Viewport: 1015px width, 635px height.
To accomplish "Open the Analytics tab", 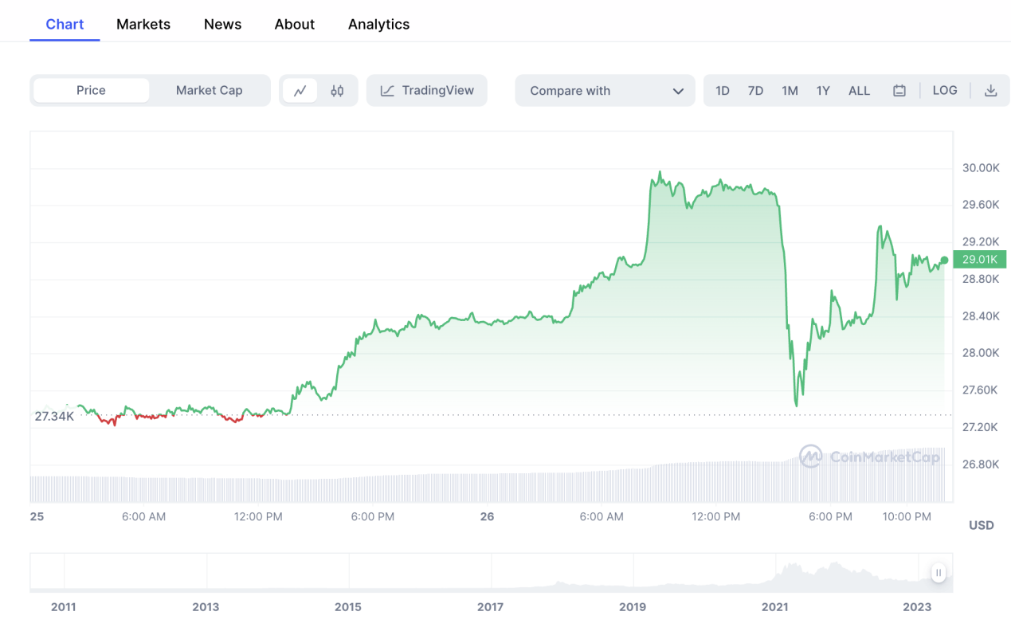I will (378, 25).
